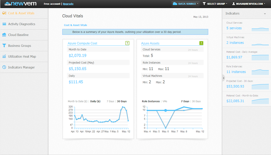
Task: Open the 2 instances Virtual Machines indicator
Action: 235,43
